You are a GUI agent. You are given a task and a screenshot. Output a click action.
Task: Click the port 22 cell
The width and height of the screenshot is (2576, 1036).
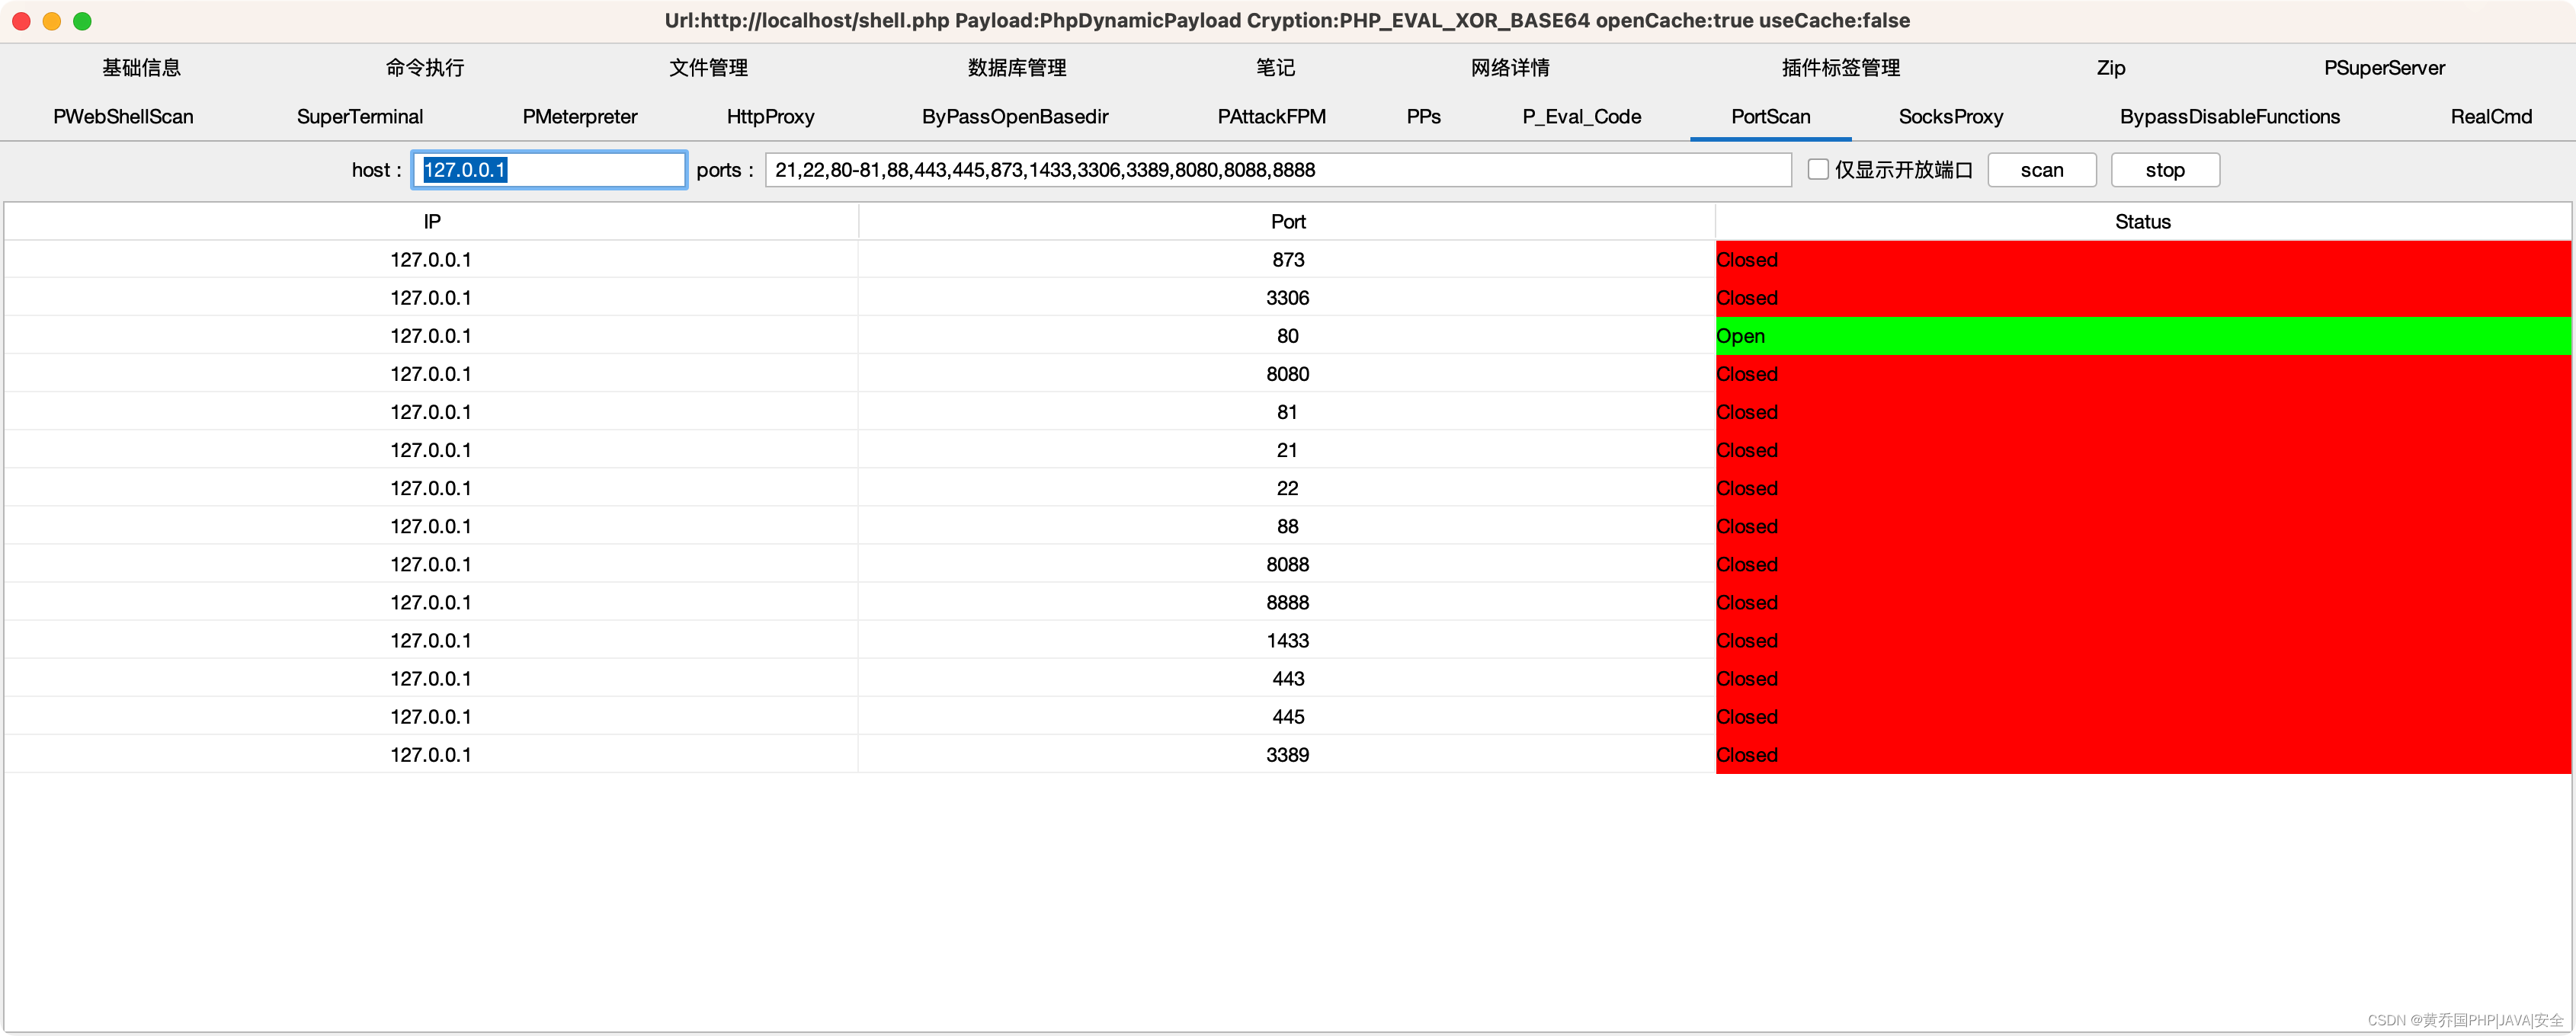pos(1287,488)
